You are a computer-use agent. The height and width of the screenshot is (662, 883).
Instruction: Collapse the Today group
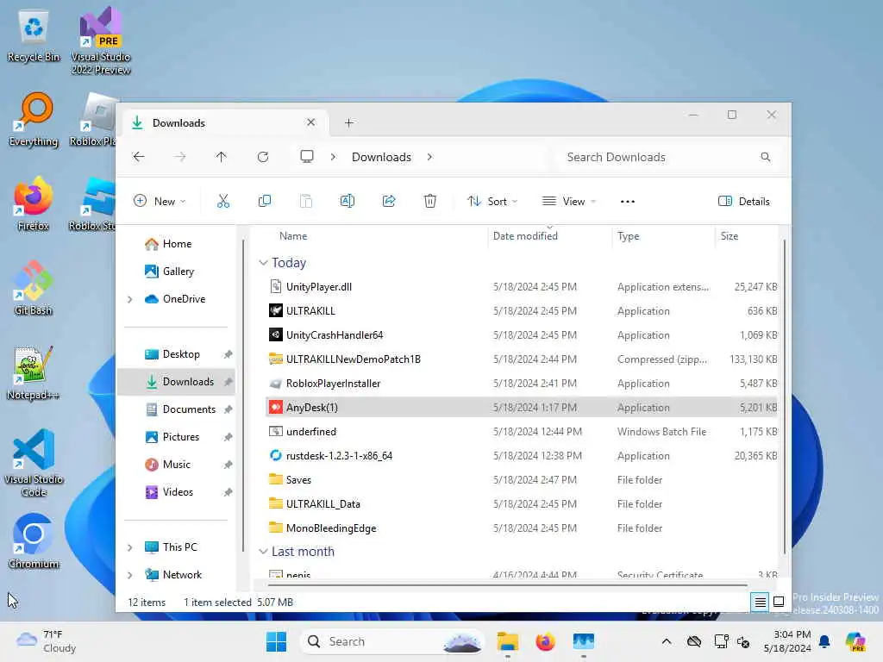[x=263, y=263]
